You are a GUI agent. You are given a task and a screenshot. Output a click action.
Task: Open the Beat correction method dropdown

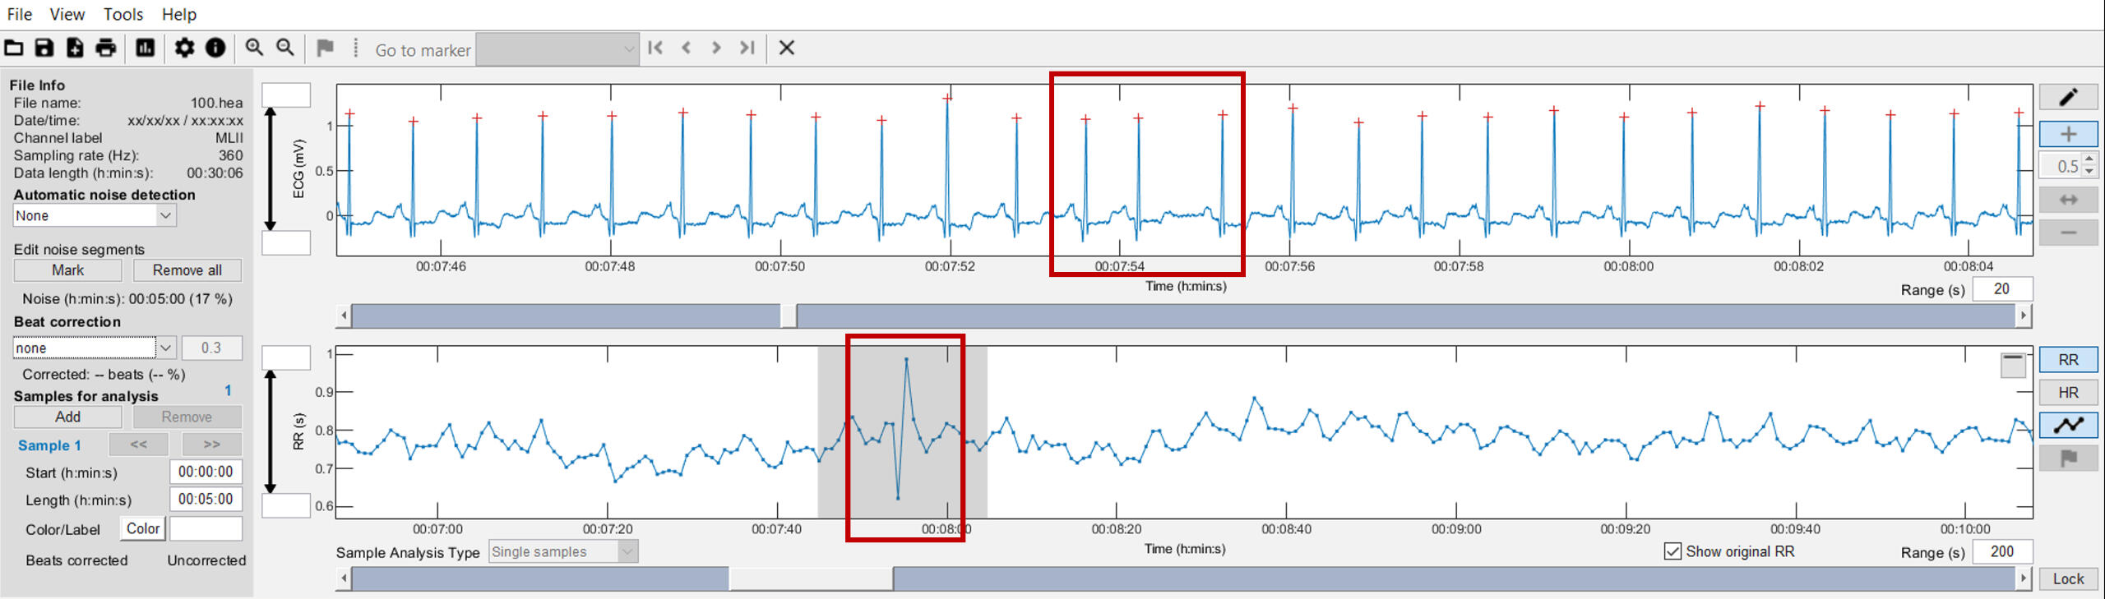(x=165, y=348)
